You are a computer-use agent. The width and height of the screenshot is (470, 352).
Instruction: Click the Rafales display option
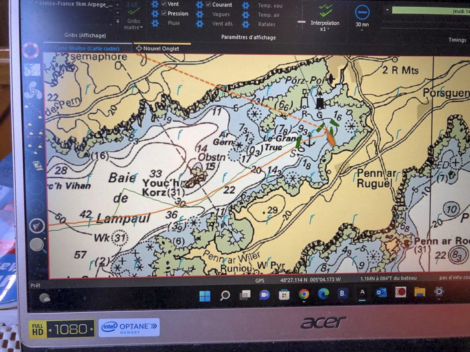pyautogui.click(x=266, y=24)
